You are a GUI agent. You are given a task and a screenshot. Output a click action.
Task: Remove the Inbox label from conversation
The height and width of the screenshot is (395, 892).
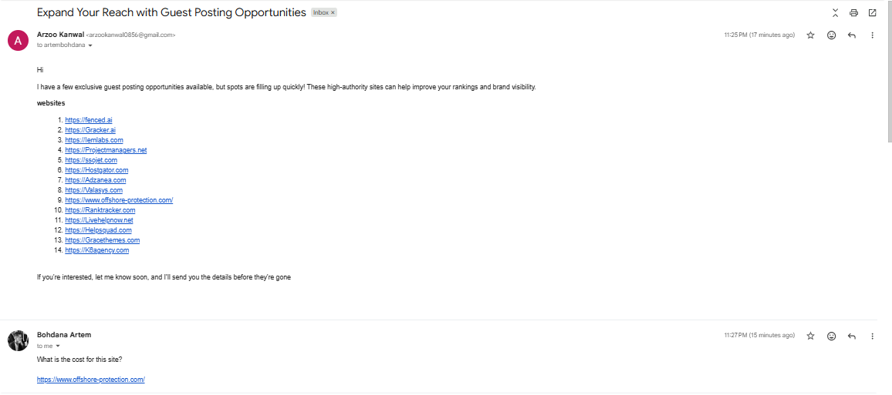tap(333, 13)
